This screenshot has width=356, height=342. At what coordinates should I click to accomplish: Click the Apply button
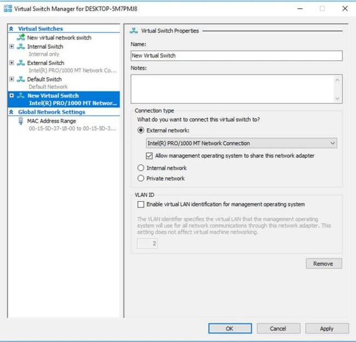(x=327, y=328)
